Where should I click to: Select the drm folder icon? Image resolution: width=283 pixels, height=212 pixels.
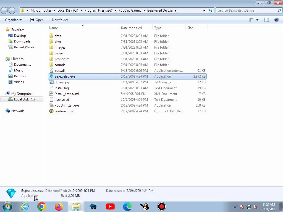point(51,41)
